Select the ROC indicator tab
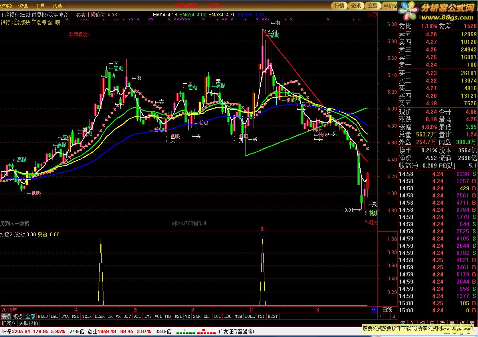Image resolution: width=478 pixels, height=337 pixels. [x=228, y=316]
